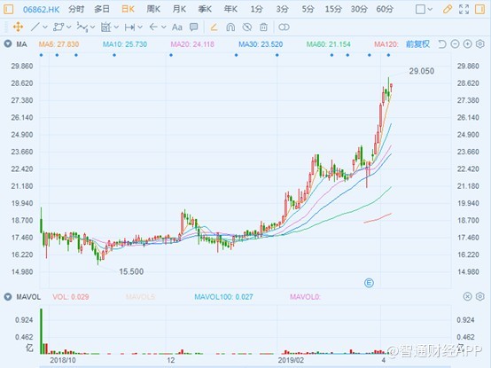Click the 06862.HK stock code
The width and height of the screenshot is (491, 368).
[41, 10]
